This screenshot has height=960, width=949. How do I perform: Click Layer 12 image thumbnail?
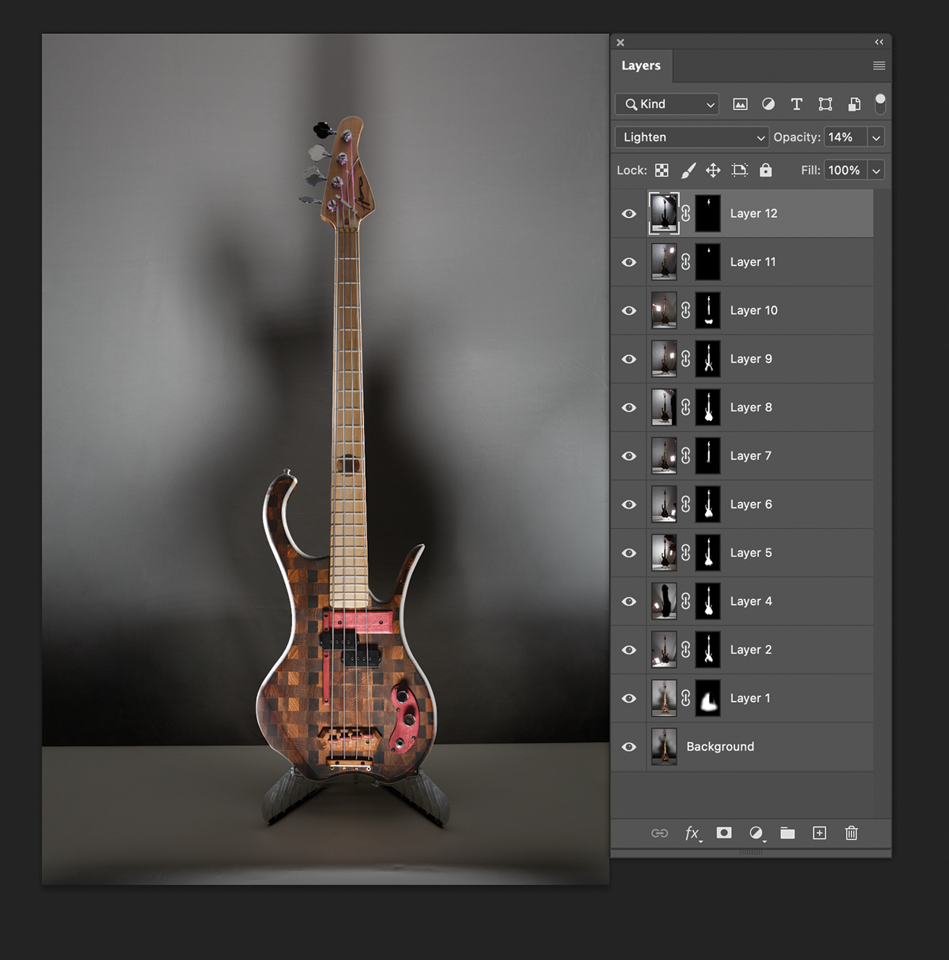tap(664, 213)
